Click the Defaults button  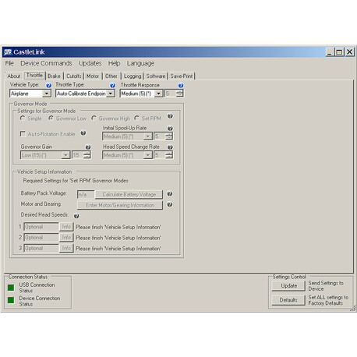point(288,300)
